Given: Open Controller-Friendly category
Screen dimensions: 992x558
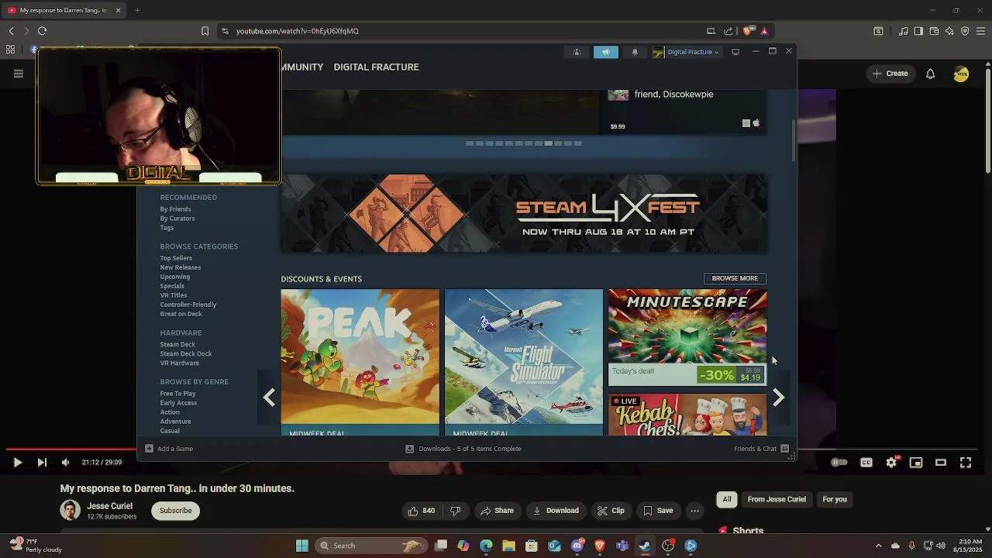Looking at the screenshot, I should pyautogui.click(x=188, y=305).
